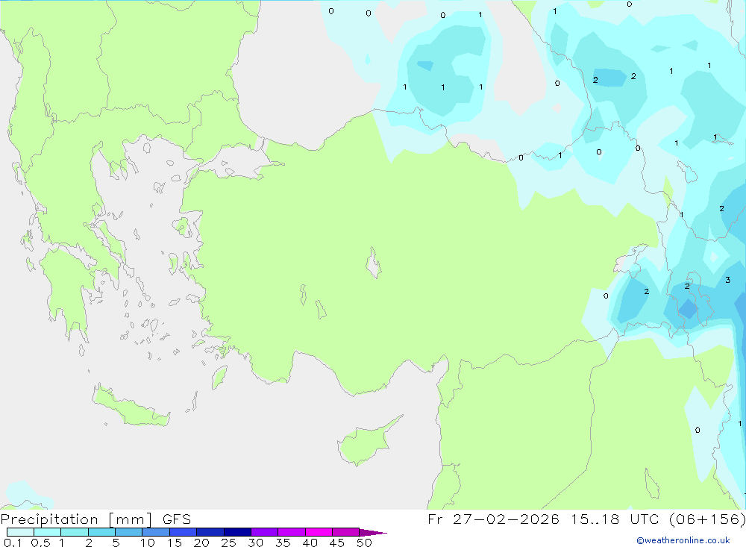Click the weatheronline.co.uk copyright link

coord(683,540)
